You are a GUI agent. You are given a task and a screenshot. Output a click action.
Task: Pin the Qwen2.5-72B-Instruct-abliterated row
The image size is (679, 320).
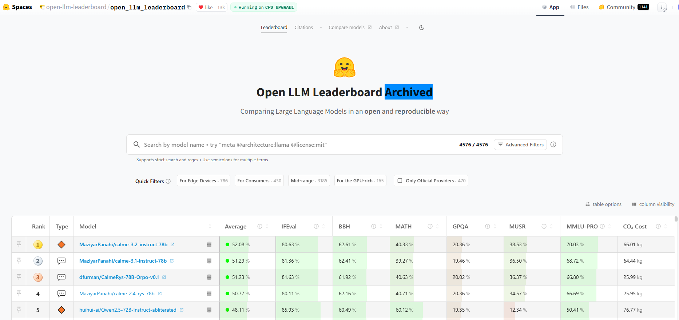click(19, 310)
